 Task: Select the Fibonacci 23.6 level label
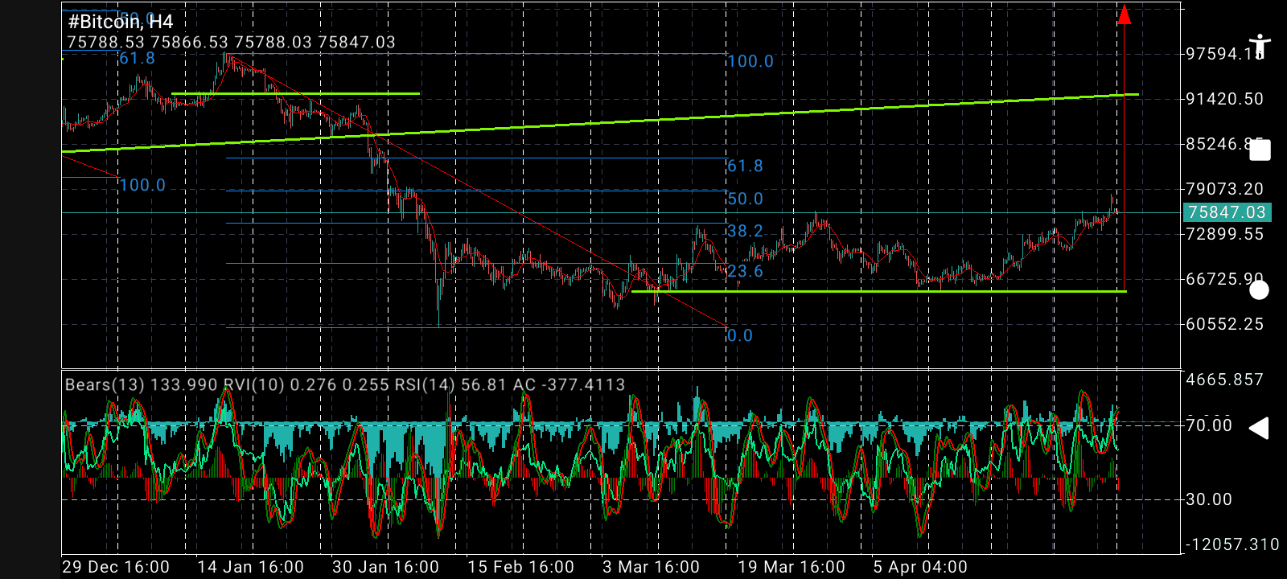click(745, 271)
